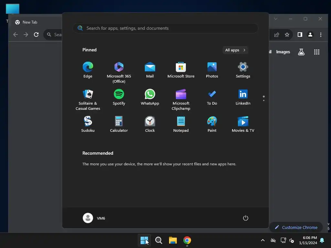Switch to Chrome from the taskbar
The width and height of the screenshot is (331, 248).
187,240
